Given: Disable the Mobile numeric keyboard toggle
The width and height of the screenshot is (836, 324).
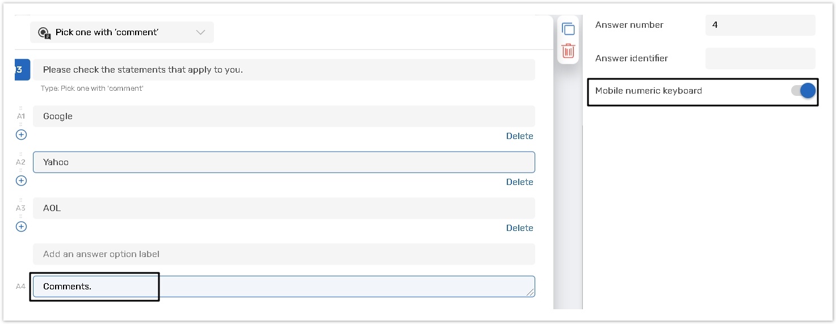Looking at the screenshot, I should click(x=803, y=91).
